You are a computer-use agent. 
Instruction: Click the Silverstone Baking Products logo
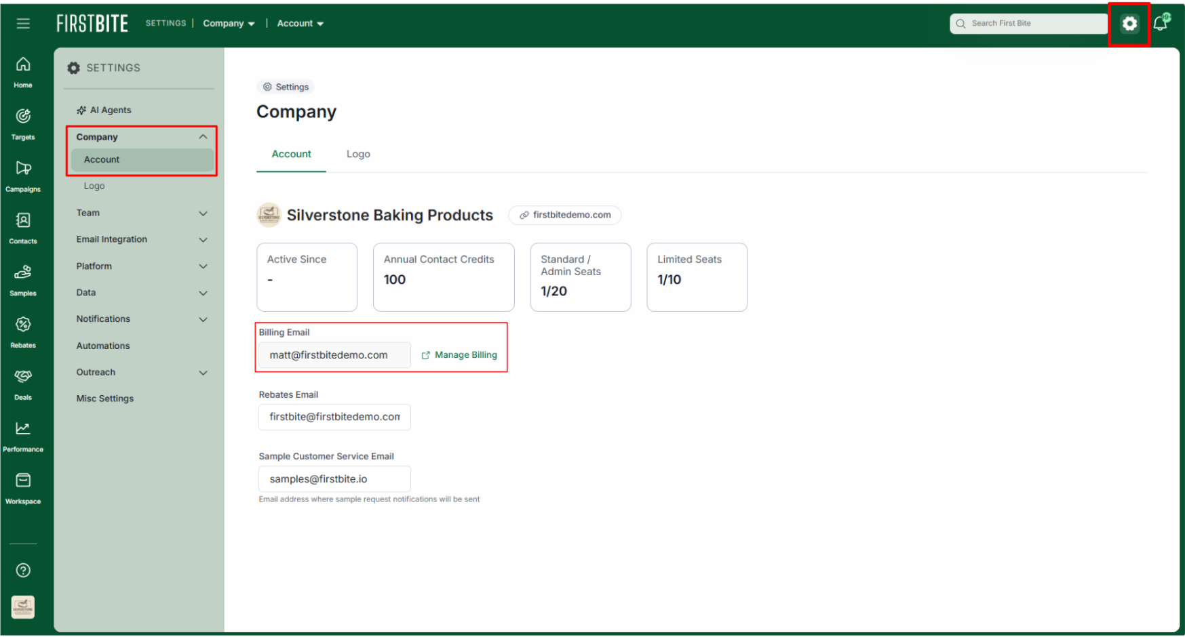[269, 215]
